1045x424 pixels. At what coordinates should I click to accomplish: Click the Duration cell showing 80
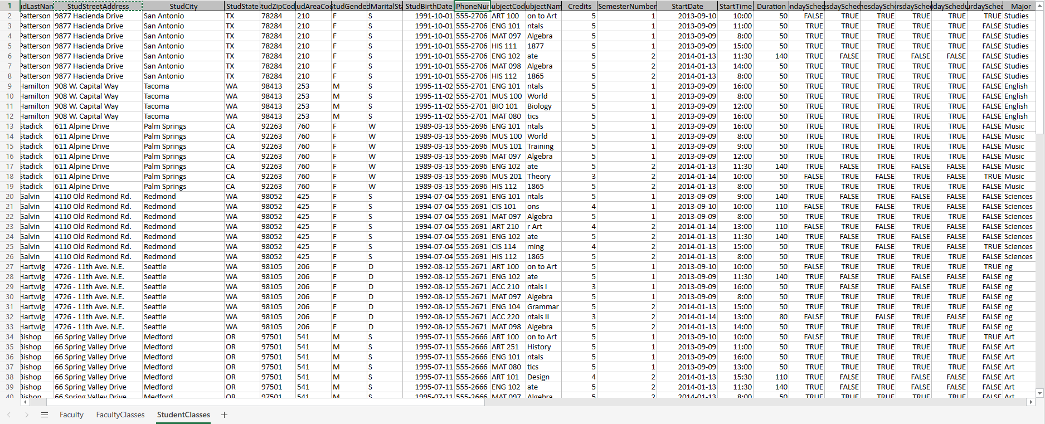pos(771,317)
